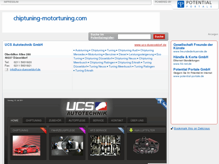Click the Motortuning keyword link
Screen dimensions: 219x164
(95, 54)
